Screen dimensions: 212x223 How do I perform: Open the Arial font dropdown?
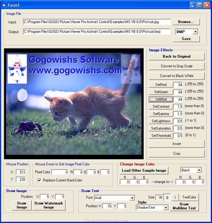point(132,198)
